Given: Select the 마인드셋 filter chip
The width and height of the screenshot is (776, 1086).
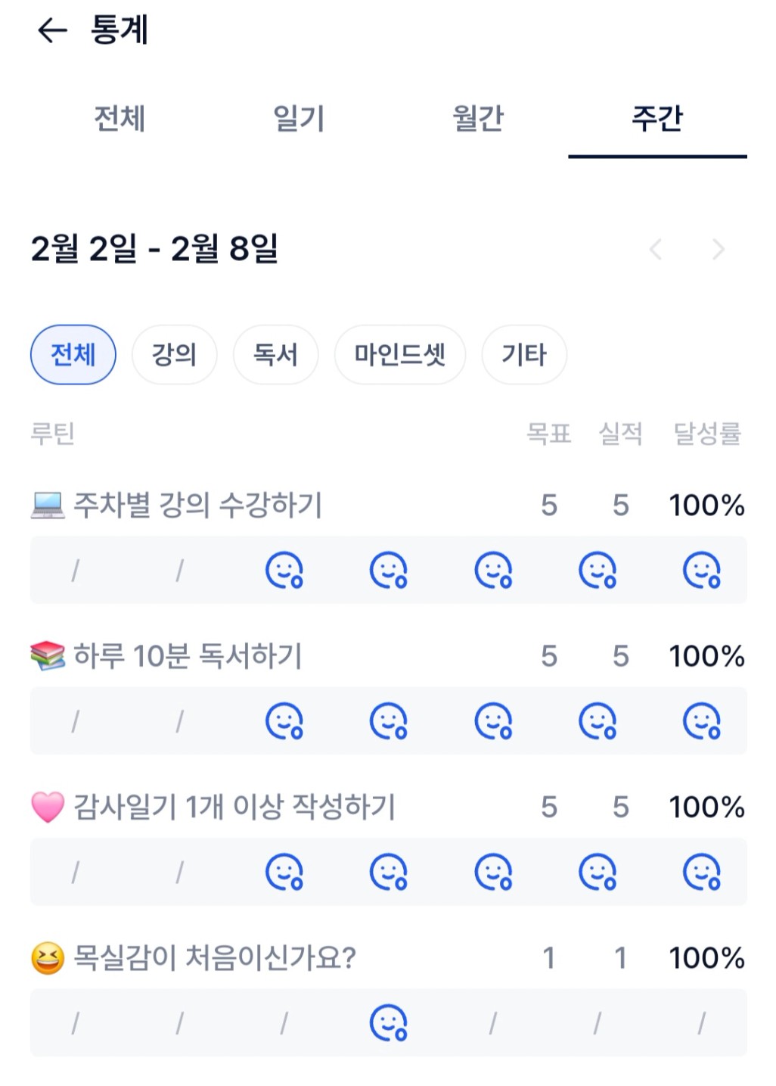Looking at the screenshot, I should click(x=400, y=354).
